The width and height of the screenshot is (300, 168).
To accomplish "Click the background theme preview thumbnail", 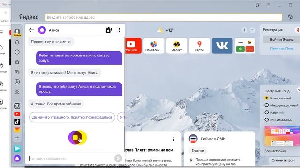I will pyautogui.click(x=282, y=136).
